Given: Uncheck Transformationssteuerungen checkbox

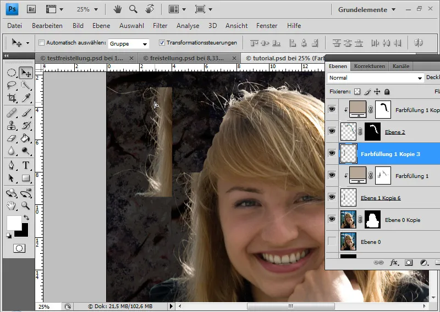Looking at the screenshot, I should (162, 43).
